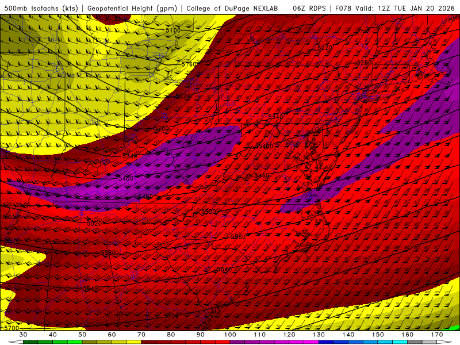Screen dimensions: 460x345
Task: Select the 110 label on the color scale
Action: (x=260, y=335)
